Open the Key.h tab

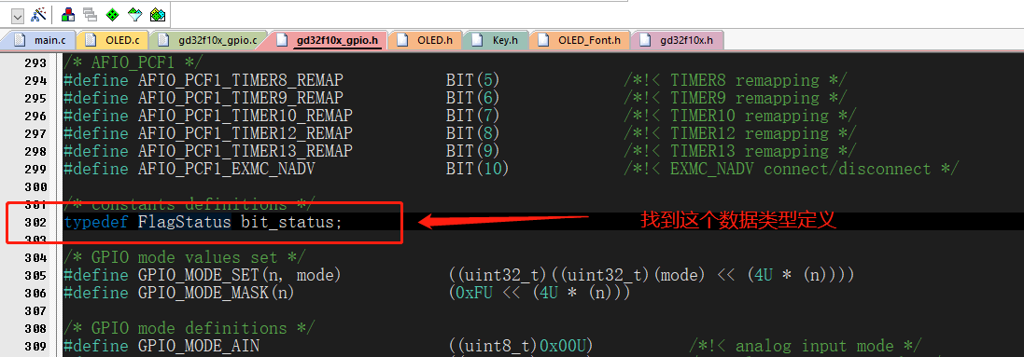(496, 40)
